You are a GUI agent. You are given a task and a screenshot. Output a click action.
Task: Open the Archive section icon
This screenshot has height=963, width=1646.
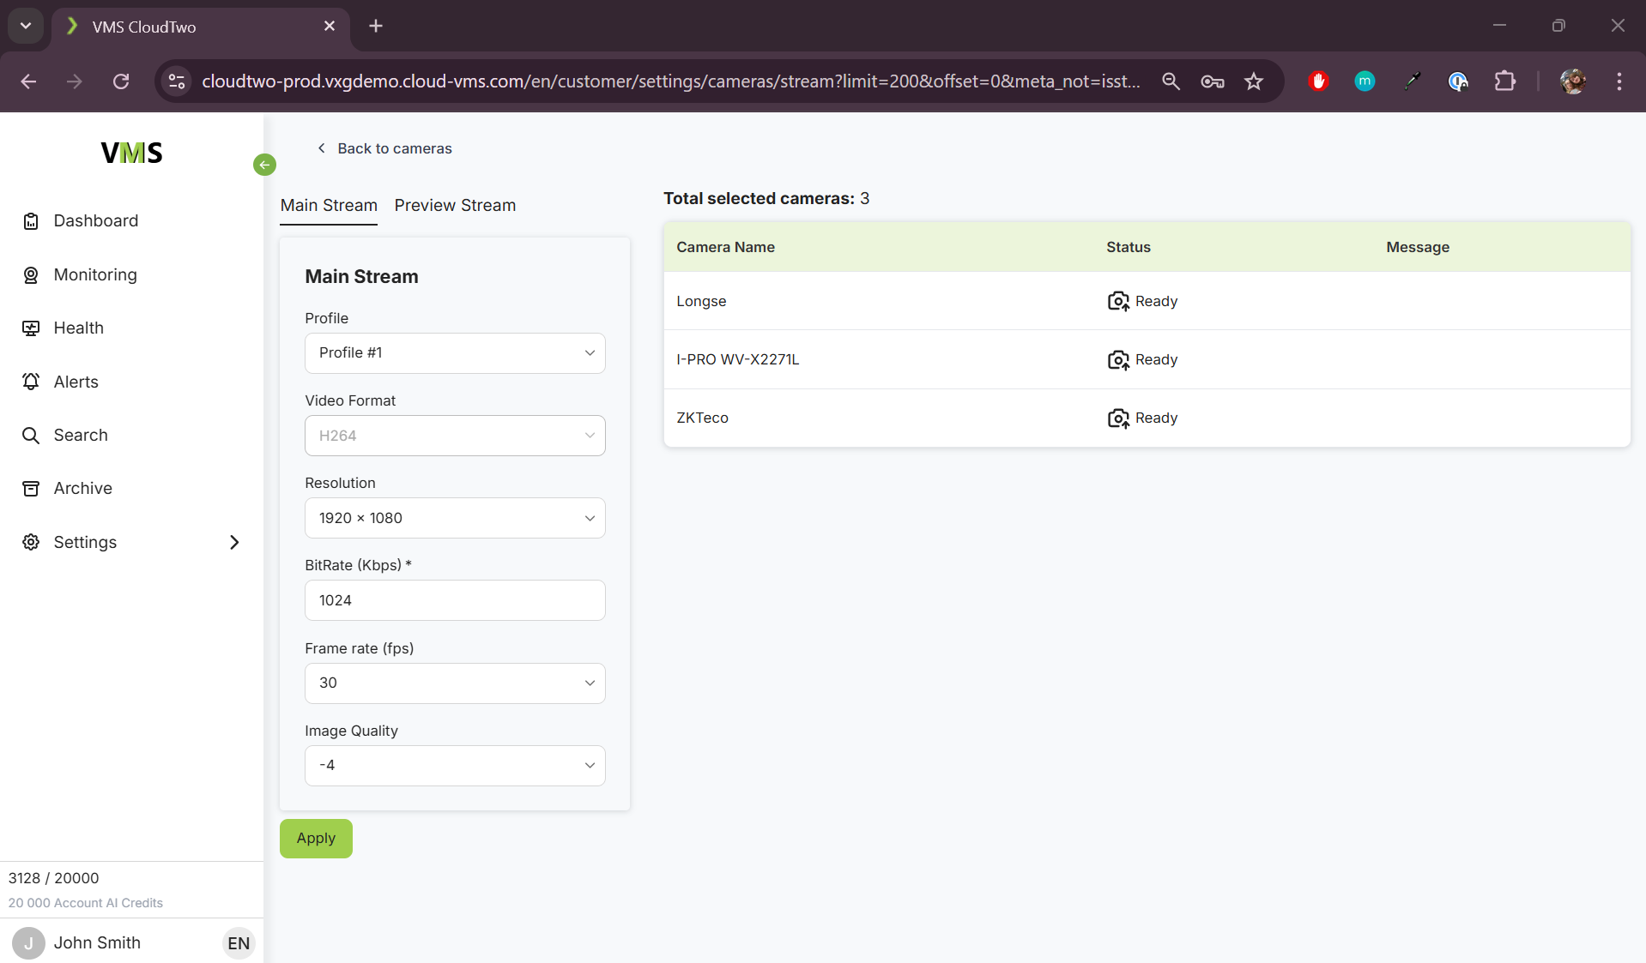point(31,489)
